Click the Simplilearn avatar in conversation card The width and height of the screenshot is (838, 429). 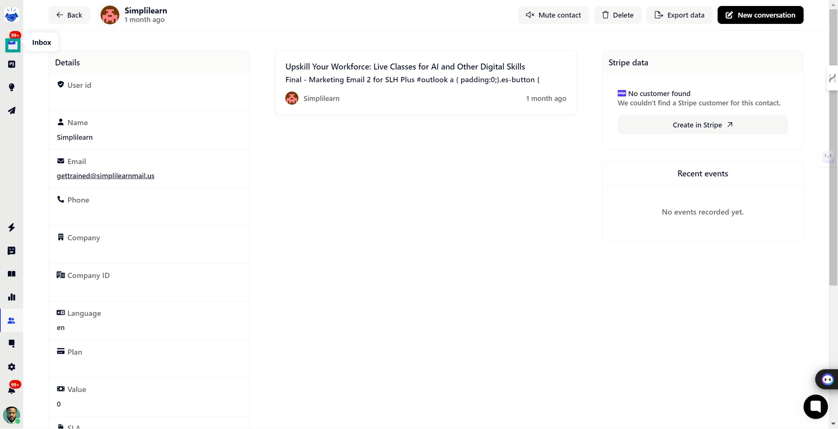point(292,98)
